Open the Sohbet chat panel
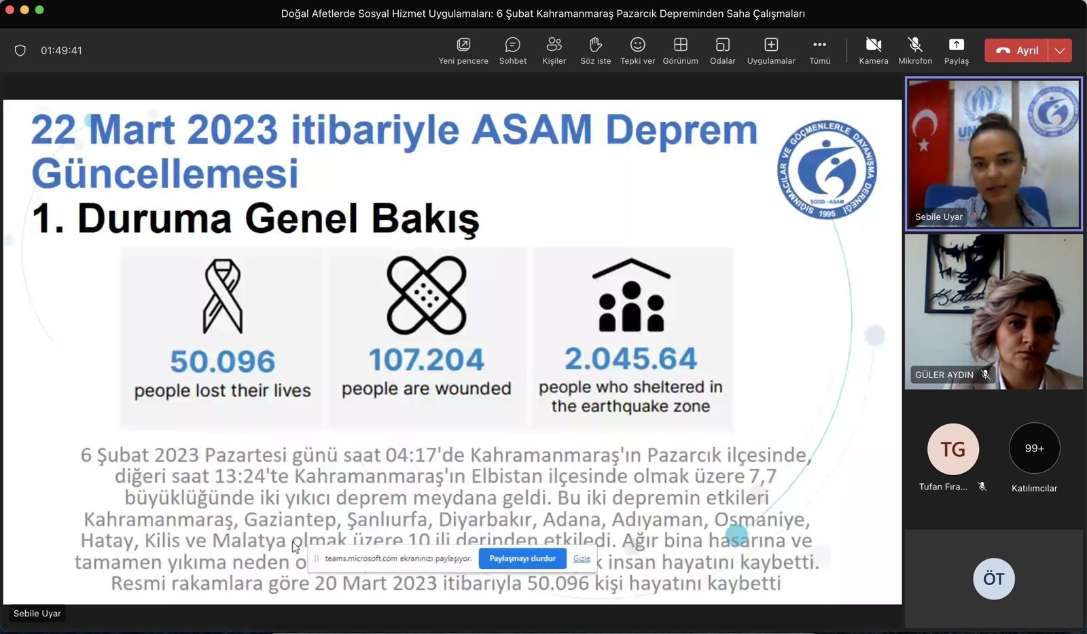The height and width of the screenshot is (634, 1087). [x=512, y=51]
